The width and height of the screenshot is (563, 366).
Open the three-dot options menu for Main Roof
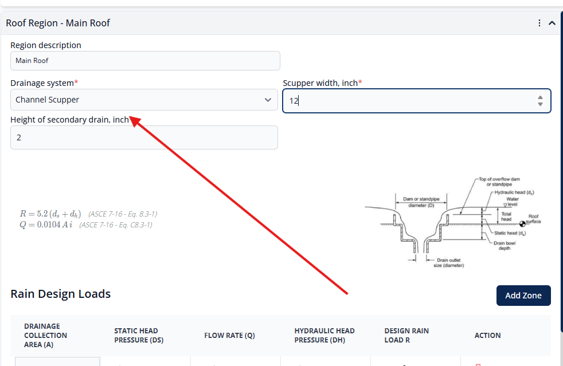539,23
